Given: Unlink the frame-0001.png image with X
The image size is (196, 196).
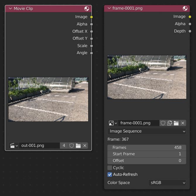Looking at the screenshot, I should tap(183, 123).
